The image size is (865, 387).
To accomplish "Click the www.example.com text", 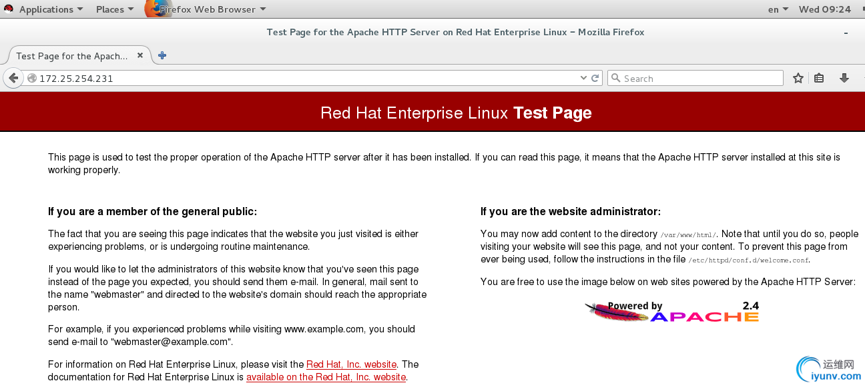I will click(x=324, y=329).
